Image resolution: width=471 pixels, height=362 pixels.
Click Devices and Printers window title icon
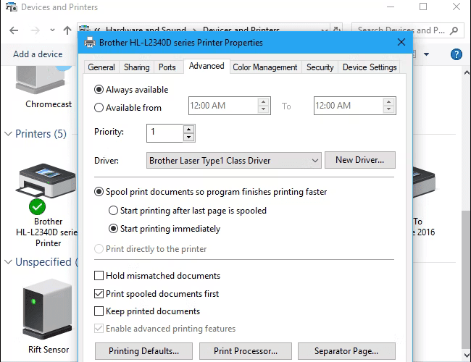[12, 7]
